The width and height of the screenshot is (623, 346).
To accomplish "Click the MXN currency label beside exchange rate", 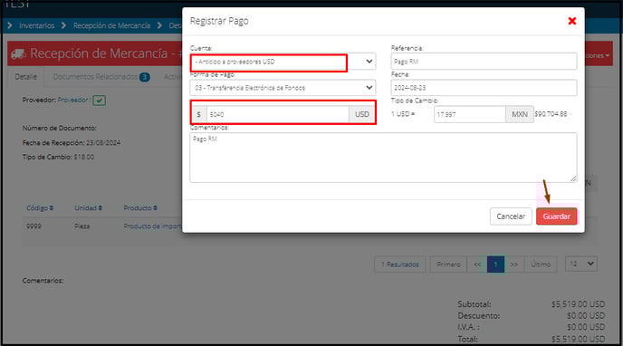I will pyautogui.click(x=519, y=114).
